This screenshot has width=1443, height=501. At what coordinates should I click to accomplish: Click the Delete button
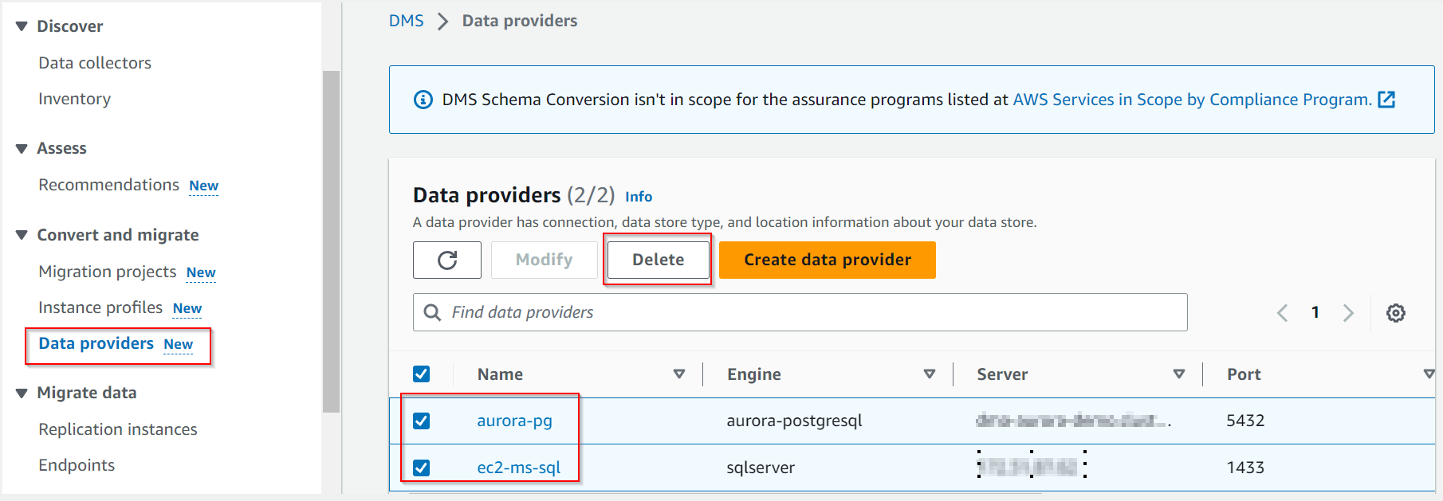click(x=658, y=260)
